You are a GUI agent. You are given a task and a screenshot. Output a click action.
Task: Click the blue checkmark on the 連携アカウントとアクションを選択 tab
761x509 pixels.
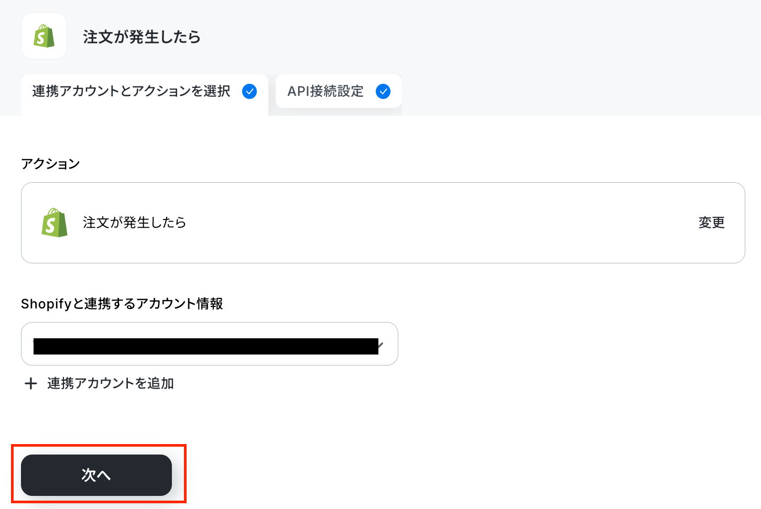[249, 92]
